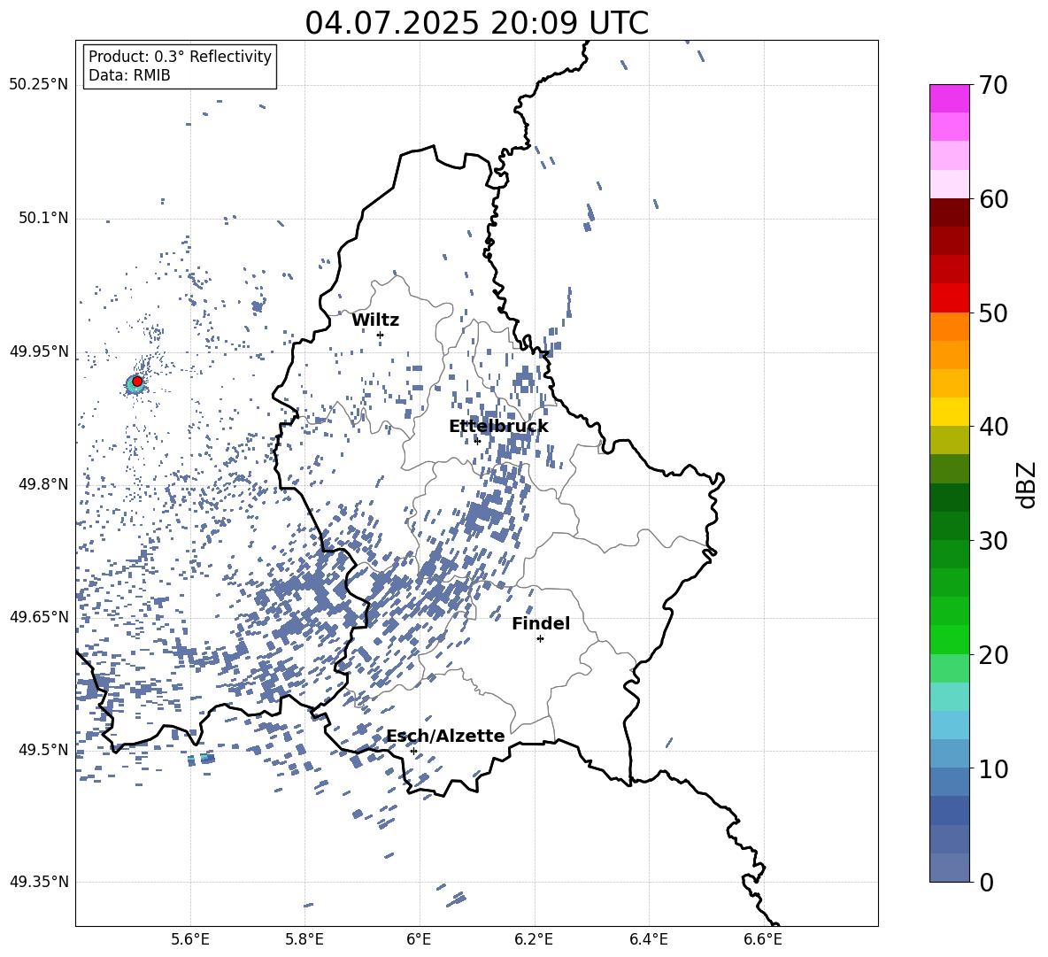Image resolution: width=1048 pixels, height=957 pixels.
Task: Pick the bright red swatch above 50 dBZ
Action: [x=949, y=298]
